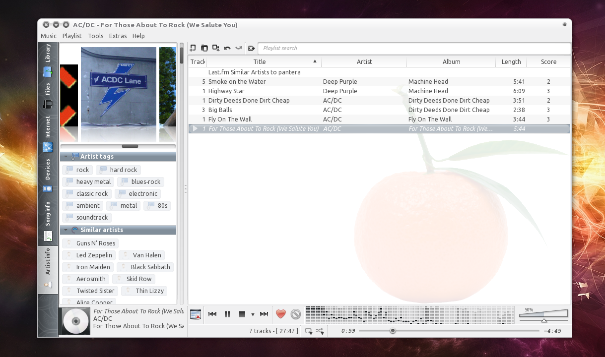Open the Devices sidebar tab
This screenshot has height=357, width=605.
click(48, 176)
